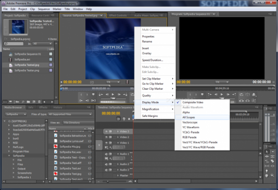Switch to Info tab
The width and height of the screenshot is (278, 190).
[31, 107]
